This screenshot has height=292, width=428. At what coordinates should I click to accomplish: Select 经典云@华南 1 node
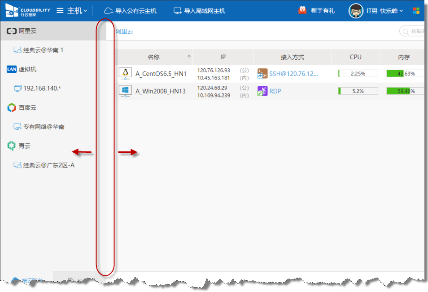pos(43,50)
